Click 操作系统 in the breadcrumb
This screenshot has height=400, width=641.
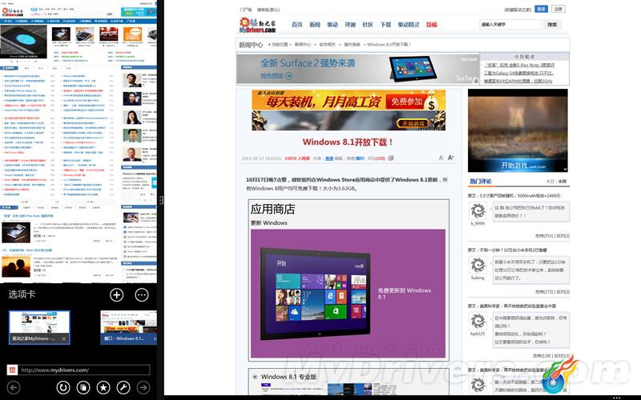pyautogui.click(x=352, y=44)
